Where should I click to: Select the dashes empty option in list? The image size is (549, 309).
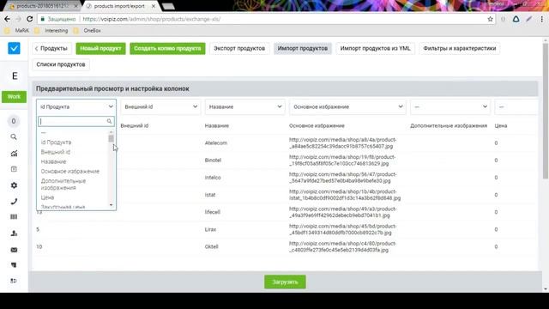click(44, 133)
